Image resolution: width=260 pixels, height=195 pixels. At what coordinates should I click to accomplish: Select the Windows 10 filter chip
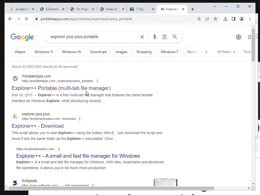71,52
